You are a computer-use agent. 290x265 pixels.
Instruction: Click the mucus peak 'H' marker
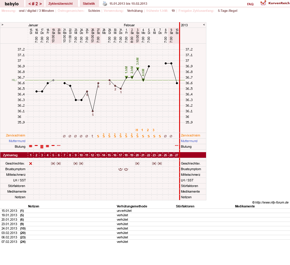(137, 130)
